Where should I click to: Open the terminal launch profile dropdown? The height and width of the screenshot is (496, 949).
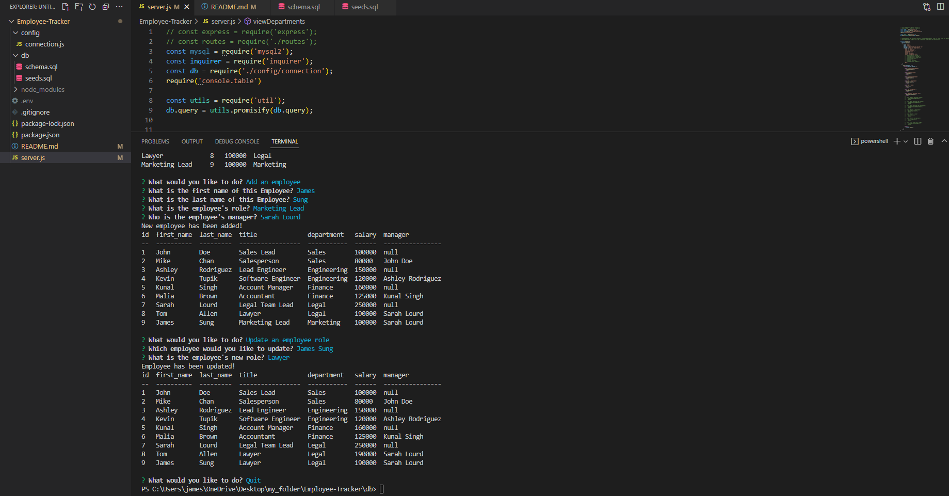click(906, 141)
